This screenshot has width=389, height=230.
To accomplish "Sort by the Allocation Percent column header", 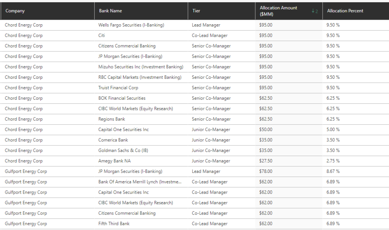I will (345, 11).
